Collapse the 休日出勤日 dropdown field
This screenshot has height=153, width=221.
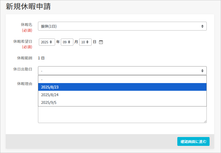pyautogui.click(x=122, y=71)
